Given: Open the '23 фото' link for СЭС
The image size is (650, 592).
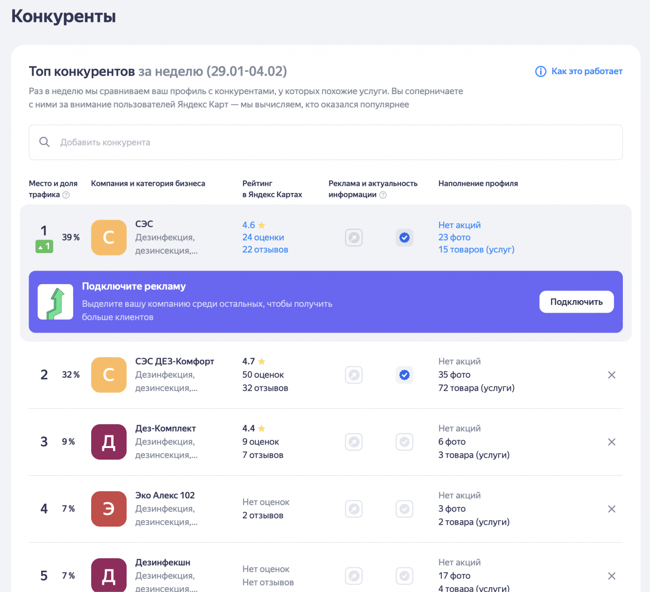Looking at the screenshot, I should pyautogui.click(x=455, y=238).
